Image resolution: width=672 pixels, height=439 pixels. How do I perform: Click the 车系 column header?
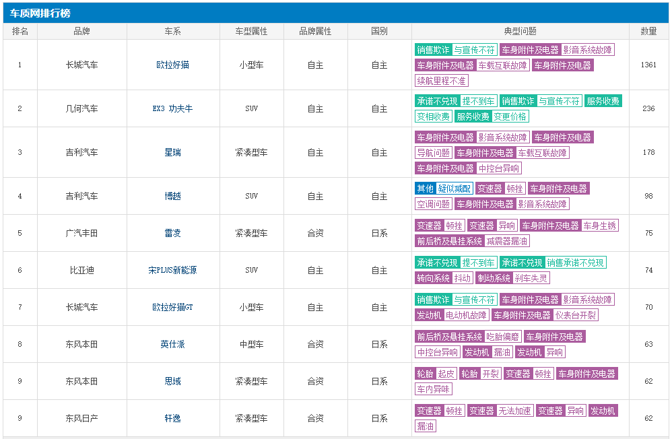click(x=173, y=31)
